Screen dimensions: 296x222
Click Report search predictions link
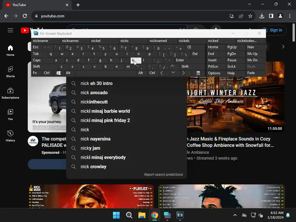[164, 175]
